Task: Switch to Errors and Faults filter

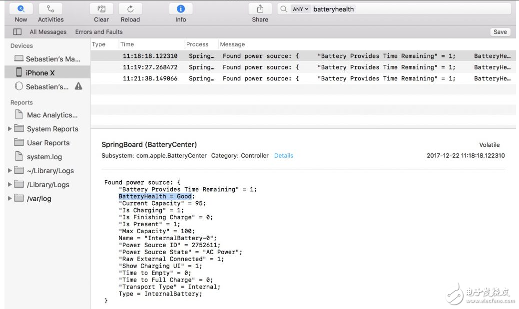Action: point(99,32)
